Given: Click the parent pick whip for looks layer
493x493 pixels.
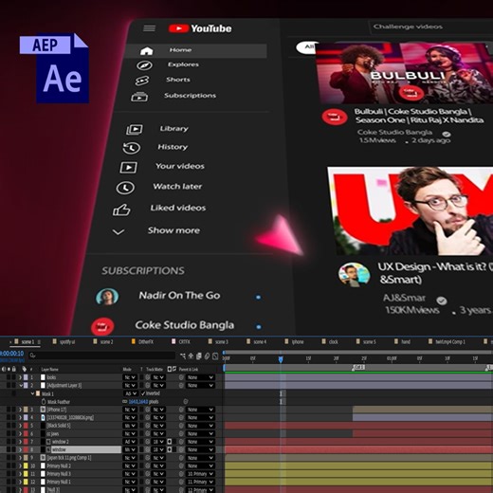Looking at the screenshot, I should pos(181,377).
